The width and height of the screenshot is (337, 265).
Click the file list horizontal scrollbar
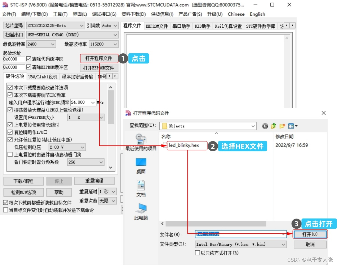pyautogui.click(x=216, y=224)
